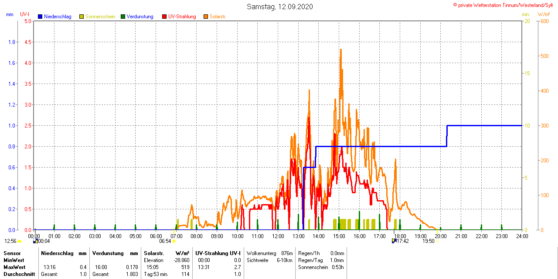The height and width of the screenshot is (279, 558).
Task: Click the mm axis unit label
Action: tap(10, 14)
